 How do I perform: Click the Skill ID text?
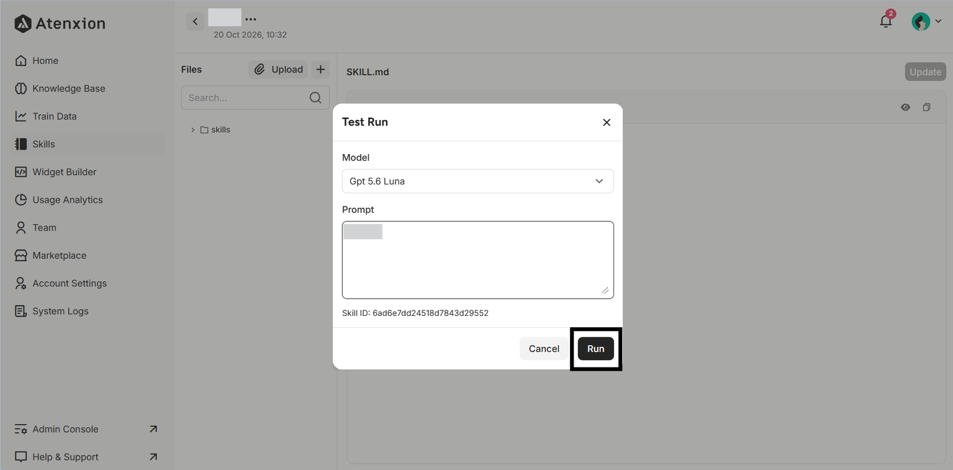pos(415,313)
